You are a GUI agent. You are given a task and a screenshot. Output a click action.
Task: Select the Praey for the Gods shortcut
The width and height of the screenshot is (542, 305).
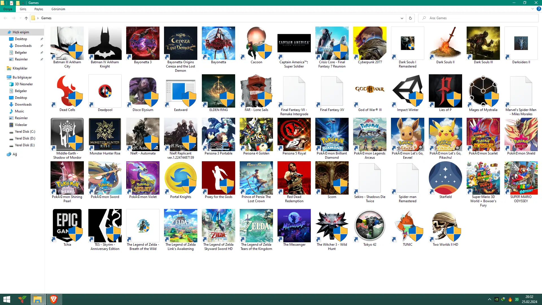218,178
